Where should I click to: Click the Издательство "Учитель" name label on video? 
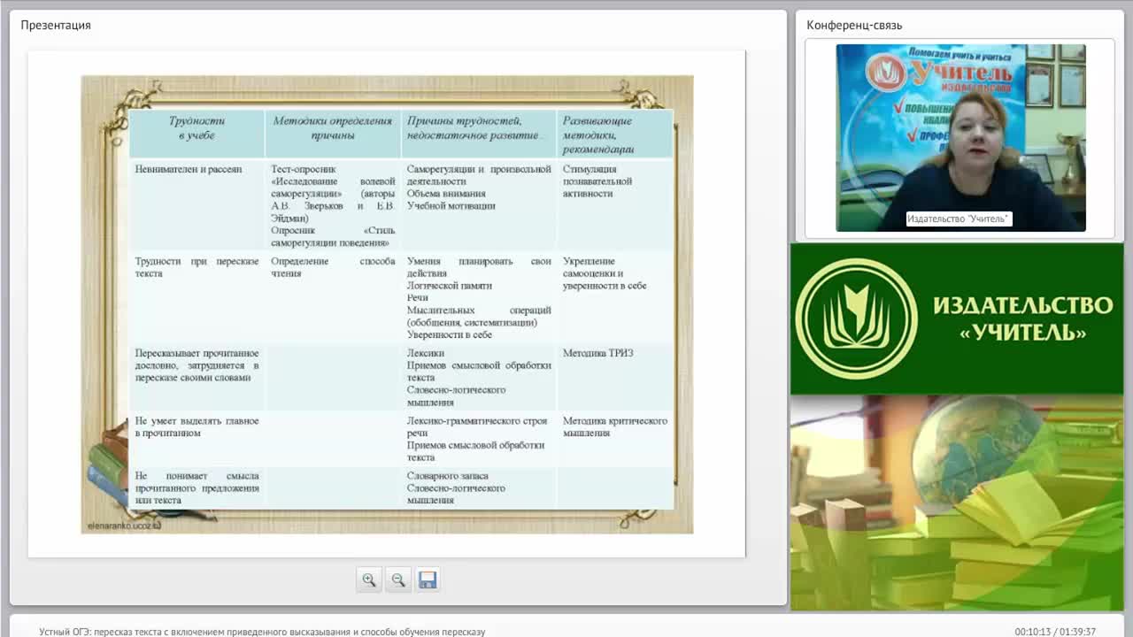tap(959, 219)
